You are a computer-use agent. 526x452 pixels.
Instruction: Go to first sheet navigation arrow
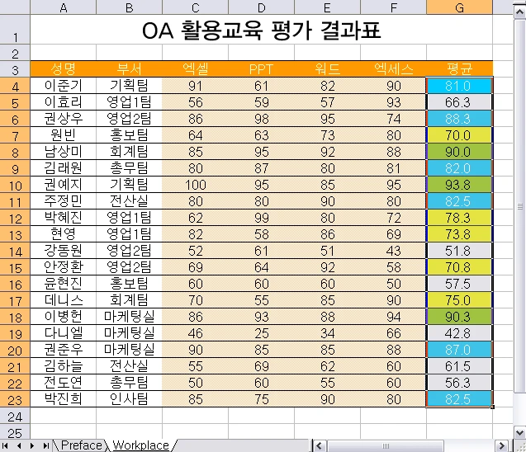[x=5, y=445]
